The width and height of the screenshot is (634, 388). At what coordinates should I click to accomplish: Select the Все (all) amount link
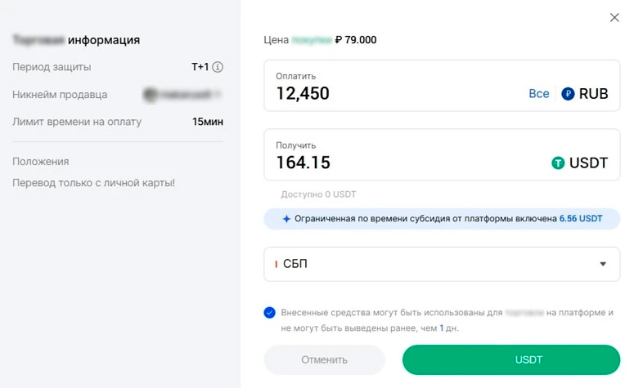pyautogui.click(x=539, y=94)
